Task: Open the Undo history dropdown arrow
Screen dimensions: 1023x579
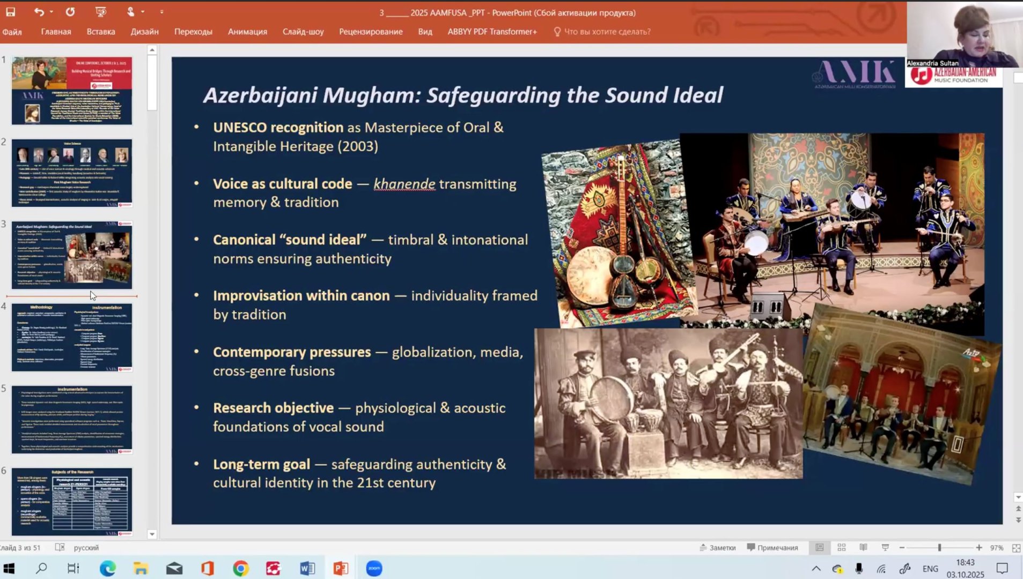Action: pos(51,12)
